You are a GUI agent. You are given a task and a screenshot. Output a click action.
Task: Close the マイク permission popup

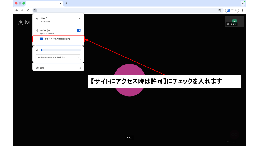point(79,19)
